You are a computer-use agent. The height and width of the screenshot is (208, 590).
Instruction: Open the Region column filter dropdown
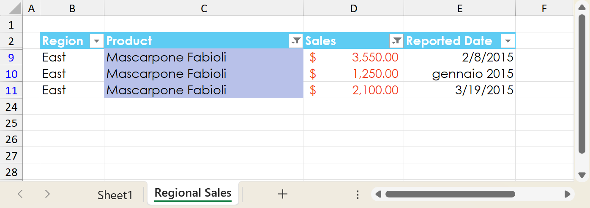[x=97, y=41]
